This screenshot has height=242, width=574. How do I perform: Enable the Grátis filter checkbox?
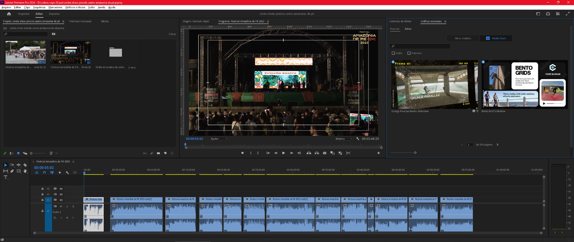tap(393, 53)
